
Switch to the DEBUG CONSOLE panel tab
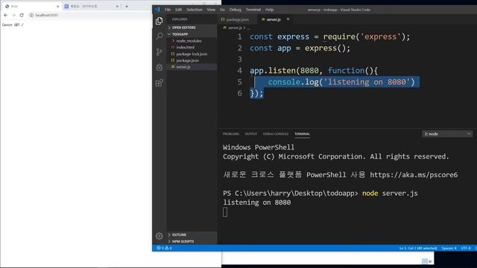276,134
